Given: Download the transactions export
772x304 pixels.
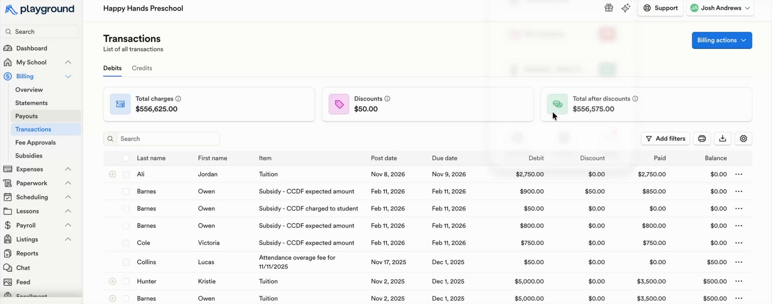Looking at the screenshot, I should pyautogui.click(x=723, y=138).
